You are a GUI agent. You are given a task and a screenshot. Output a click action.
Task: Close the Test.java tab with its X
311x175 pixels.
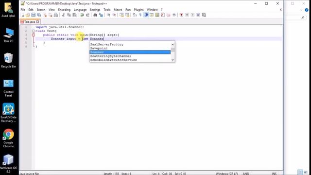click(x=37, y=22)
